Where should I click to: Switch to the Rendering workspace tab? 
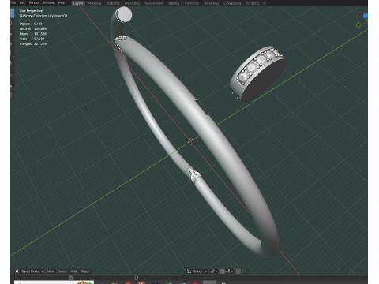point(212,3)
